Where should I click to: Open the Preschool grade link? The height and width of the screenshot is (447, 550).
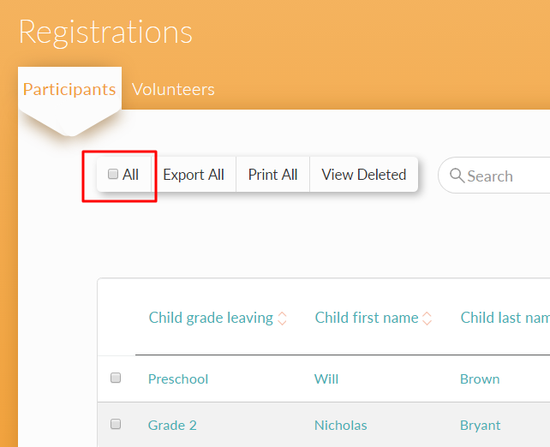coord(178,378)
